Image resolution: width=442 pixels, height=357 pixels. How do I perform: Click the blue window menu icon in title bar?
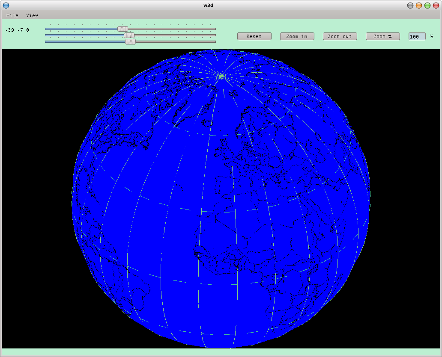6,5
